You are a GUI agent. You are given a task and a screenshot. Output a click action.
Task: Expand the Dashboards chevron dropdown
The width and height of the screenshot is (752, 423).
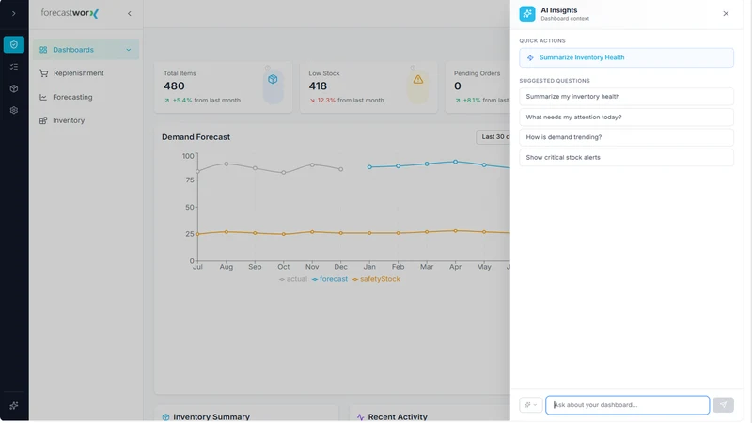click(129, 50)
